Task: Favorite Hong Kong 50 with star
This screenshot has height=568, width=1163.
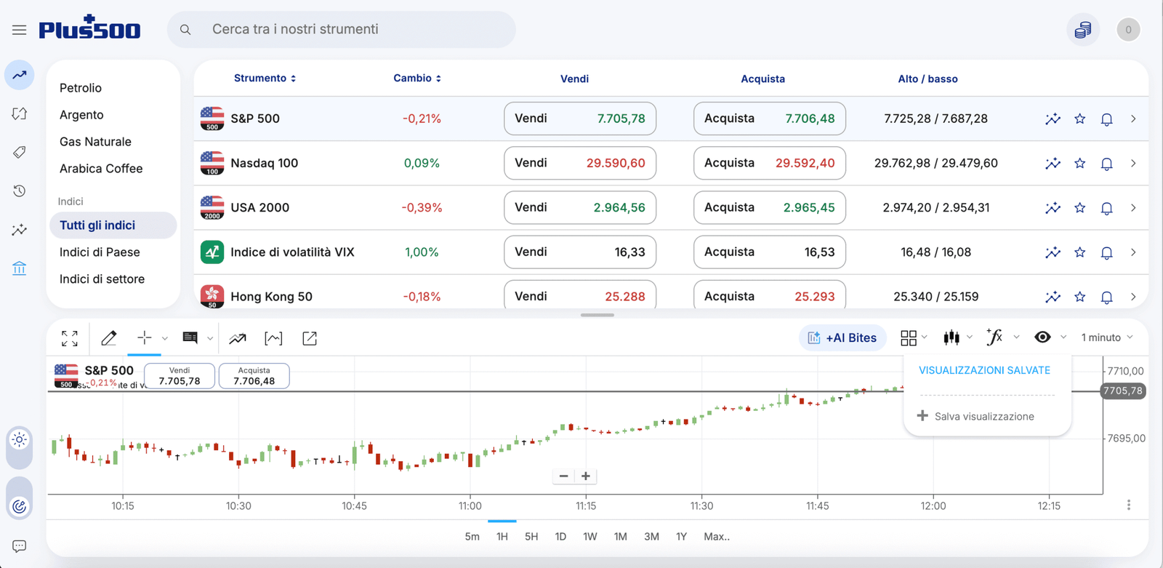Action: click(1080, 297)
